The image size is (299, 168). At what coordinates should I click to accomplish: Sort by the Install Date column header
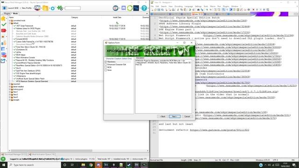pyautogui.click(x=117, y=17)
